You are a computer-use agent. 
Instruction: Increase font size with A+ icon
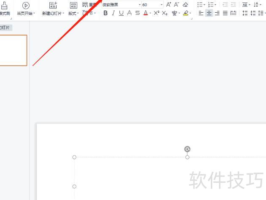coord(168,4)
